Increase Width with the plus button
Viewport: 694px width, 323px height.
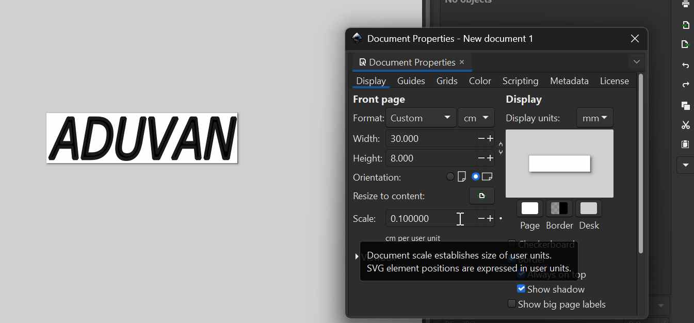point(490,139)
